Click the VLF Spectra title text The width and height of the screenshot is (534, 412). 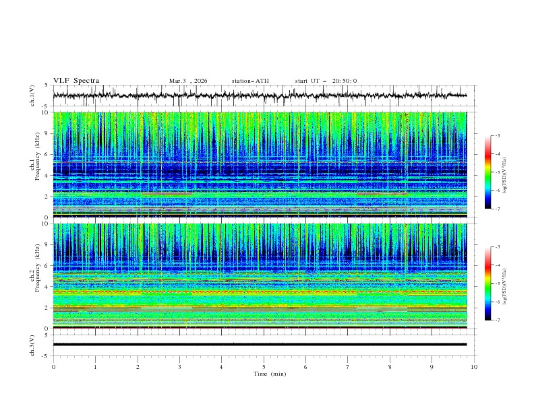(76, 81)
